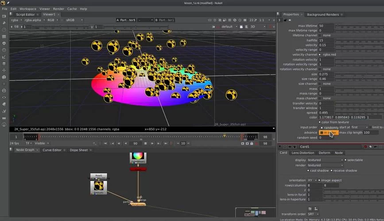Click the max lifetime slider

tap(359, 26)
